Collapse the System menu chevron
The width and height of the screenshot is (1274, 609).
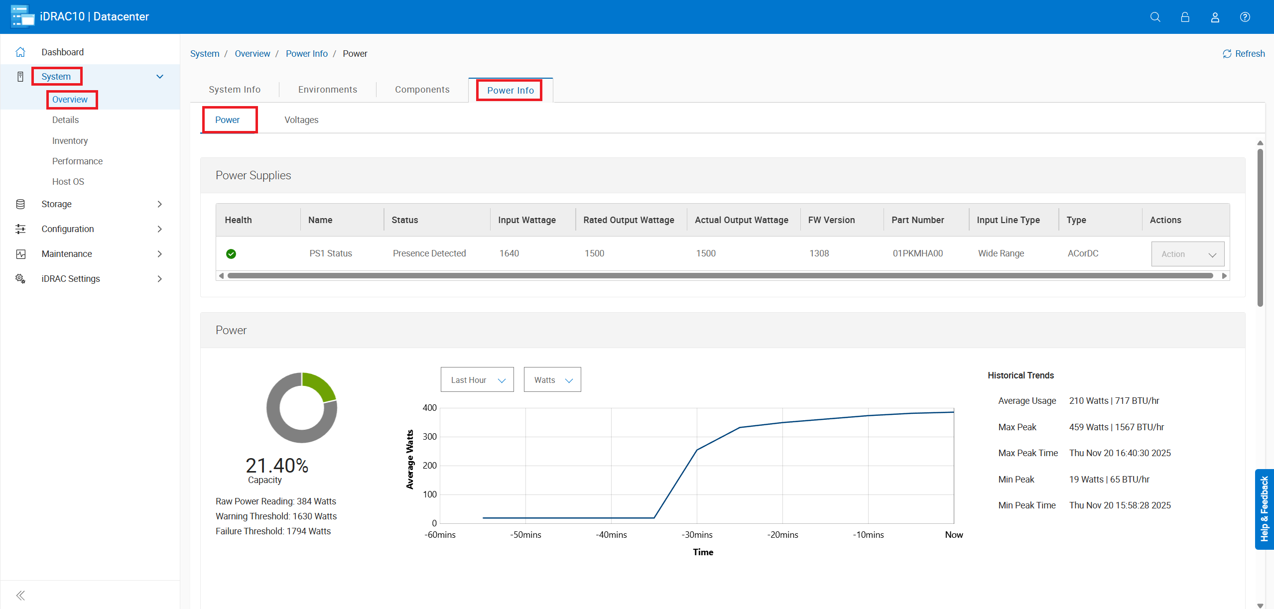(x=160, y=77)
